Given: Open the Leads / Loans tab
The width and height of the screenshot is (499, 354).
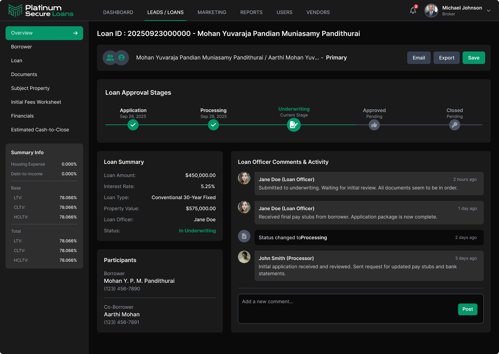Looking at the screenshot, I should click(166, 12).
